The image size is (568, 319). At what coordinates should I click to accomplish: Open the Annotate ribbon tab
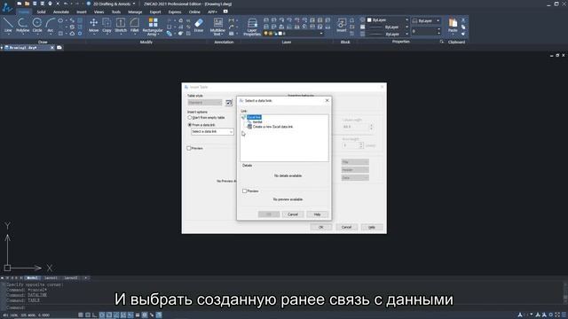click(61, 12)
